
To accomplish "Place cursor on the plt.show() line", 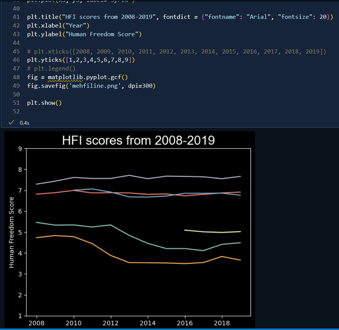I will pyautogui.click(x=44, y=103).
